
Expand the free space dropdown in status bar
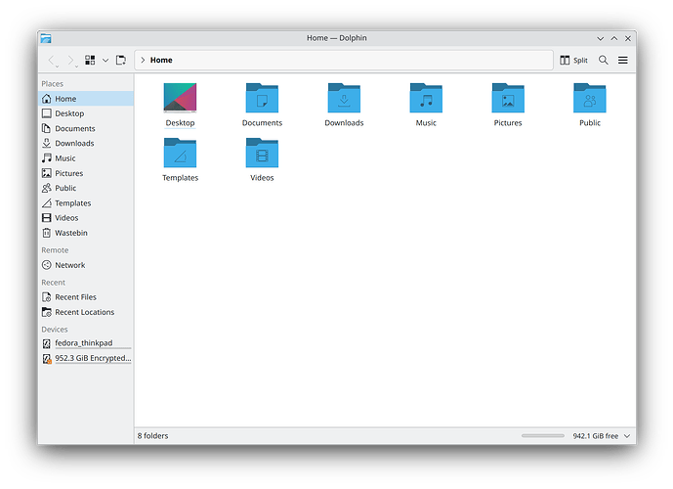(x=627, y=435)
